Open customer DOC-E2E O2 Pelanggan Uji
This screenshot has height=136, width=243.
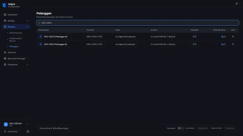56,37
